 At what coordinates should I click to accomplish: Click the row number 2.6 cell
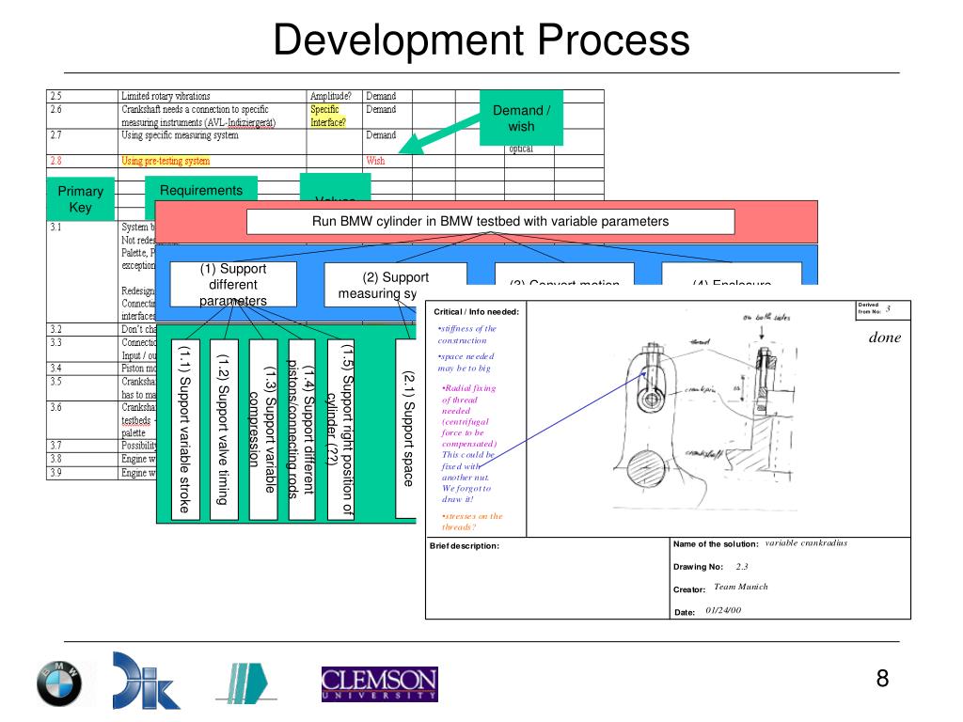pos(82,116)
